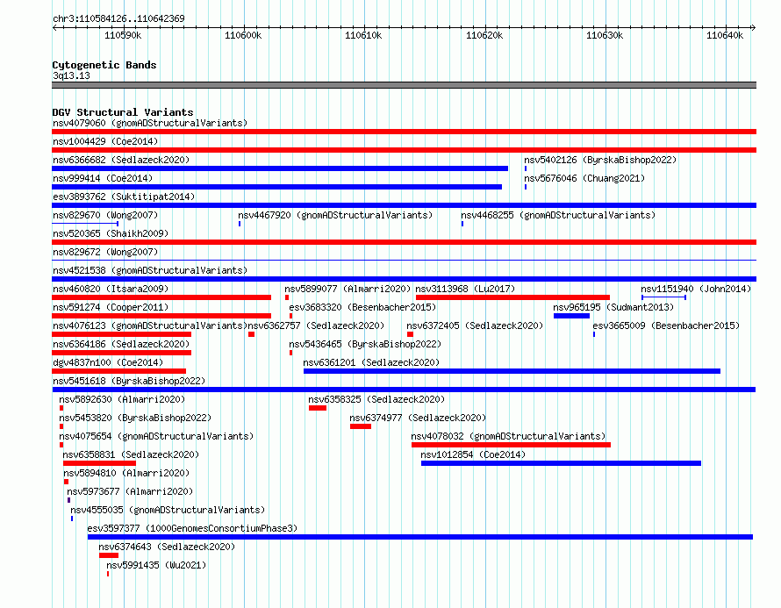Open nsv1151940 (John2014) label
This screenshot has height=608, width=781.
(x=696, y=289)
